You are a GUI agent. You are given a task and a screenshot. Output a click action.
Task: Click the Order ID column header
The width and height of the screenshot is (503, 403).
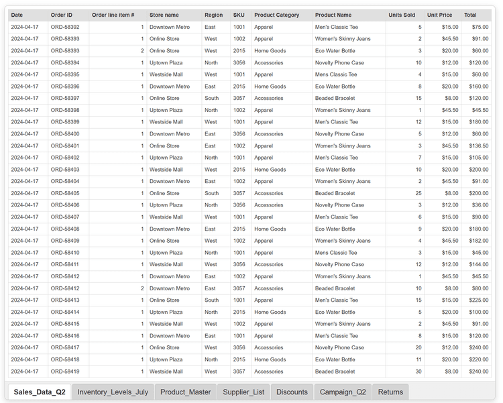[x=68, y=15]
